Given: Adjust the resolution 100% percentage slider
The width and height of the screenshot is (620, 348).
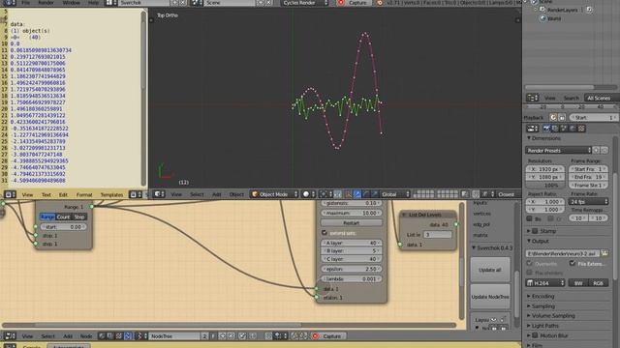Looking at the screenshot, I should [x=545, y=185].
